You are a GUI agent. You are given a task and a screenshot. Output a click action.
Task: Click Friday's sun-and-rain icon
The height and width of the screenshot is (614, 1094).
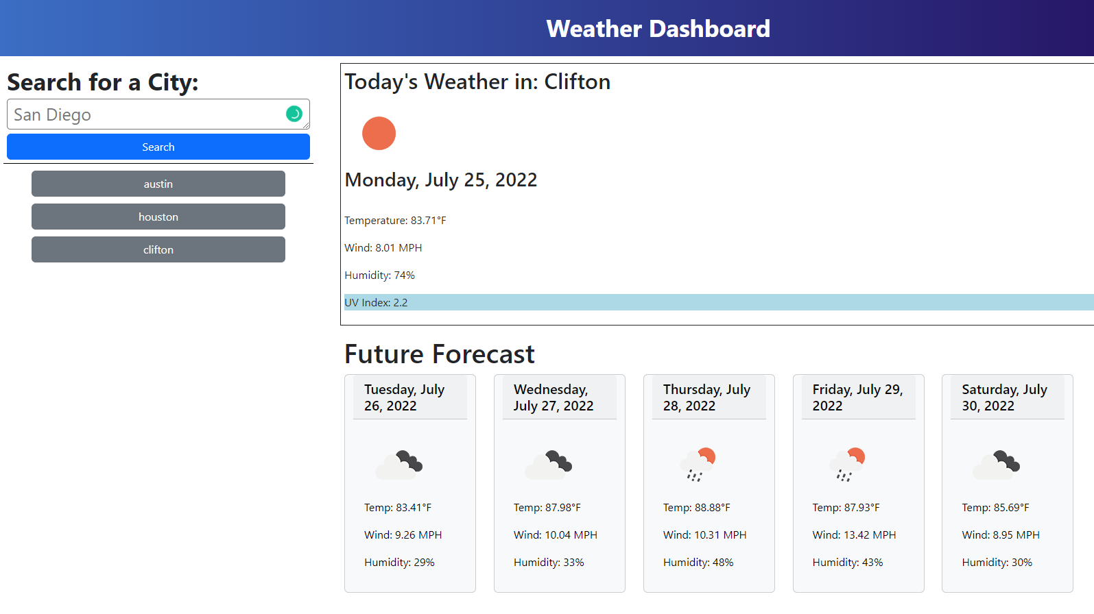[848, 464]
